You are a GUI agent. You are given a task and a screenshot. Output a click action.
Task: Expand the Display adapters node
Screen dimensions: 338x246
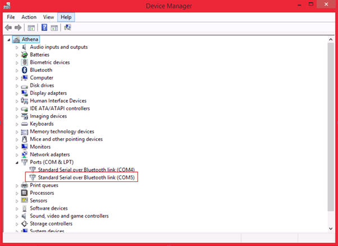(17, 93)
